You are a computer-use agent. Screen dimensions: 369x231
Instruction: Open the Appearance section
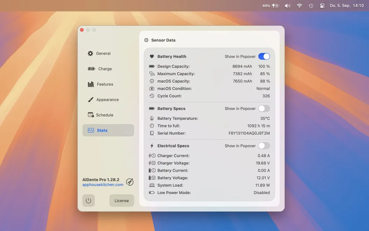108,99
